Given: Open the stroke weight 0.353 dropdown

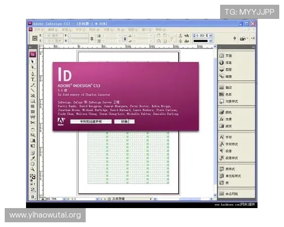Looking at the screenshot, I should click(212, 35).
